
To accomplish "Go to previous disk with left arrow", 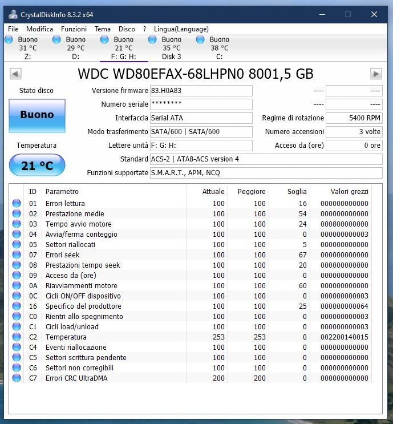I will (x=15, y=74).
